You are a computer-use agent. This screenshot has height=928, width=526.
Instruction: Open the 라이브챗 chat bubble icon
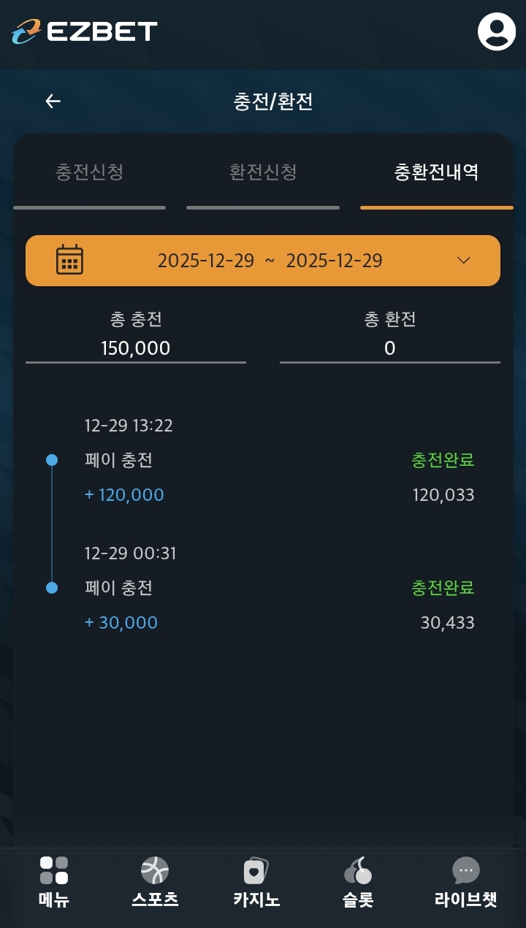465,870
